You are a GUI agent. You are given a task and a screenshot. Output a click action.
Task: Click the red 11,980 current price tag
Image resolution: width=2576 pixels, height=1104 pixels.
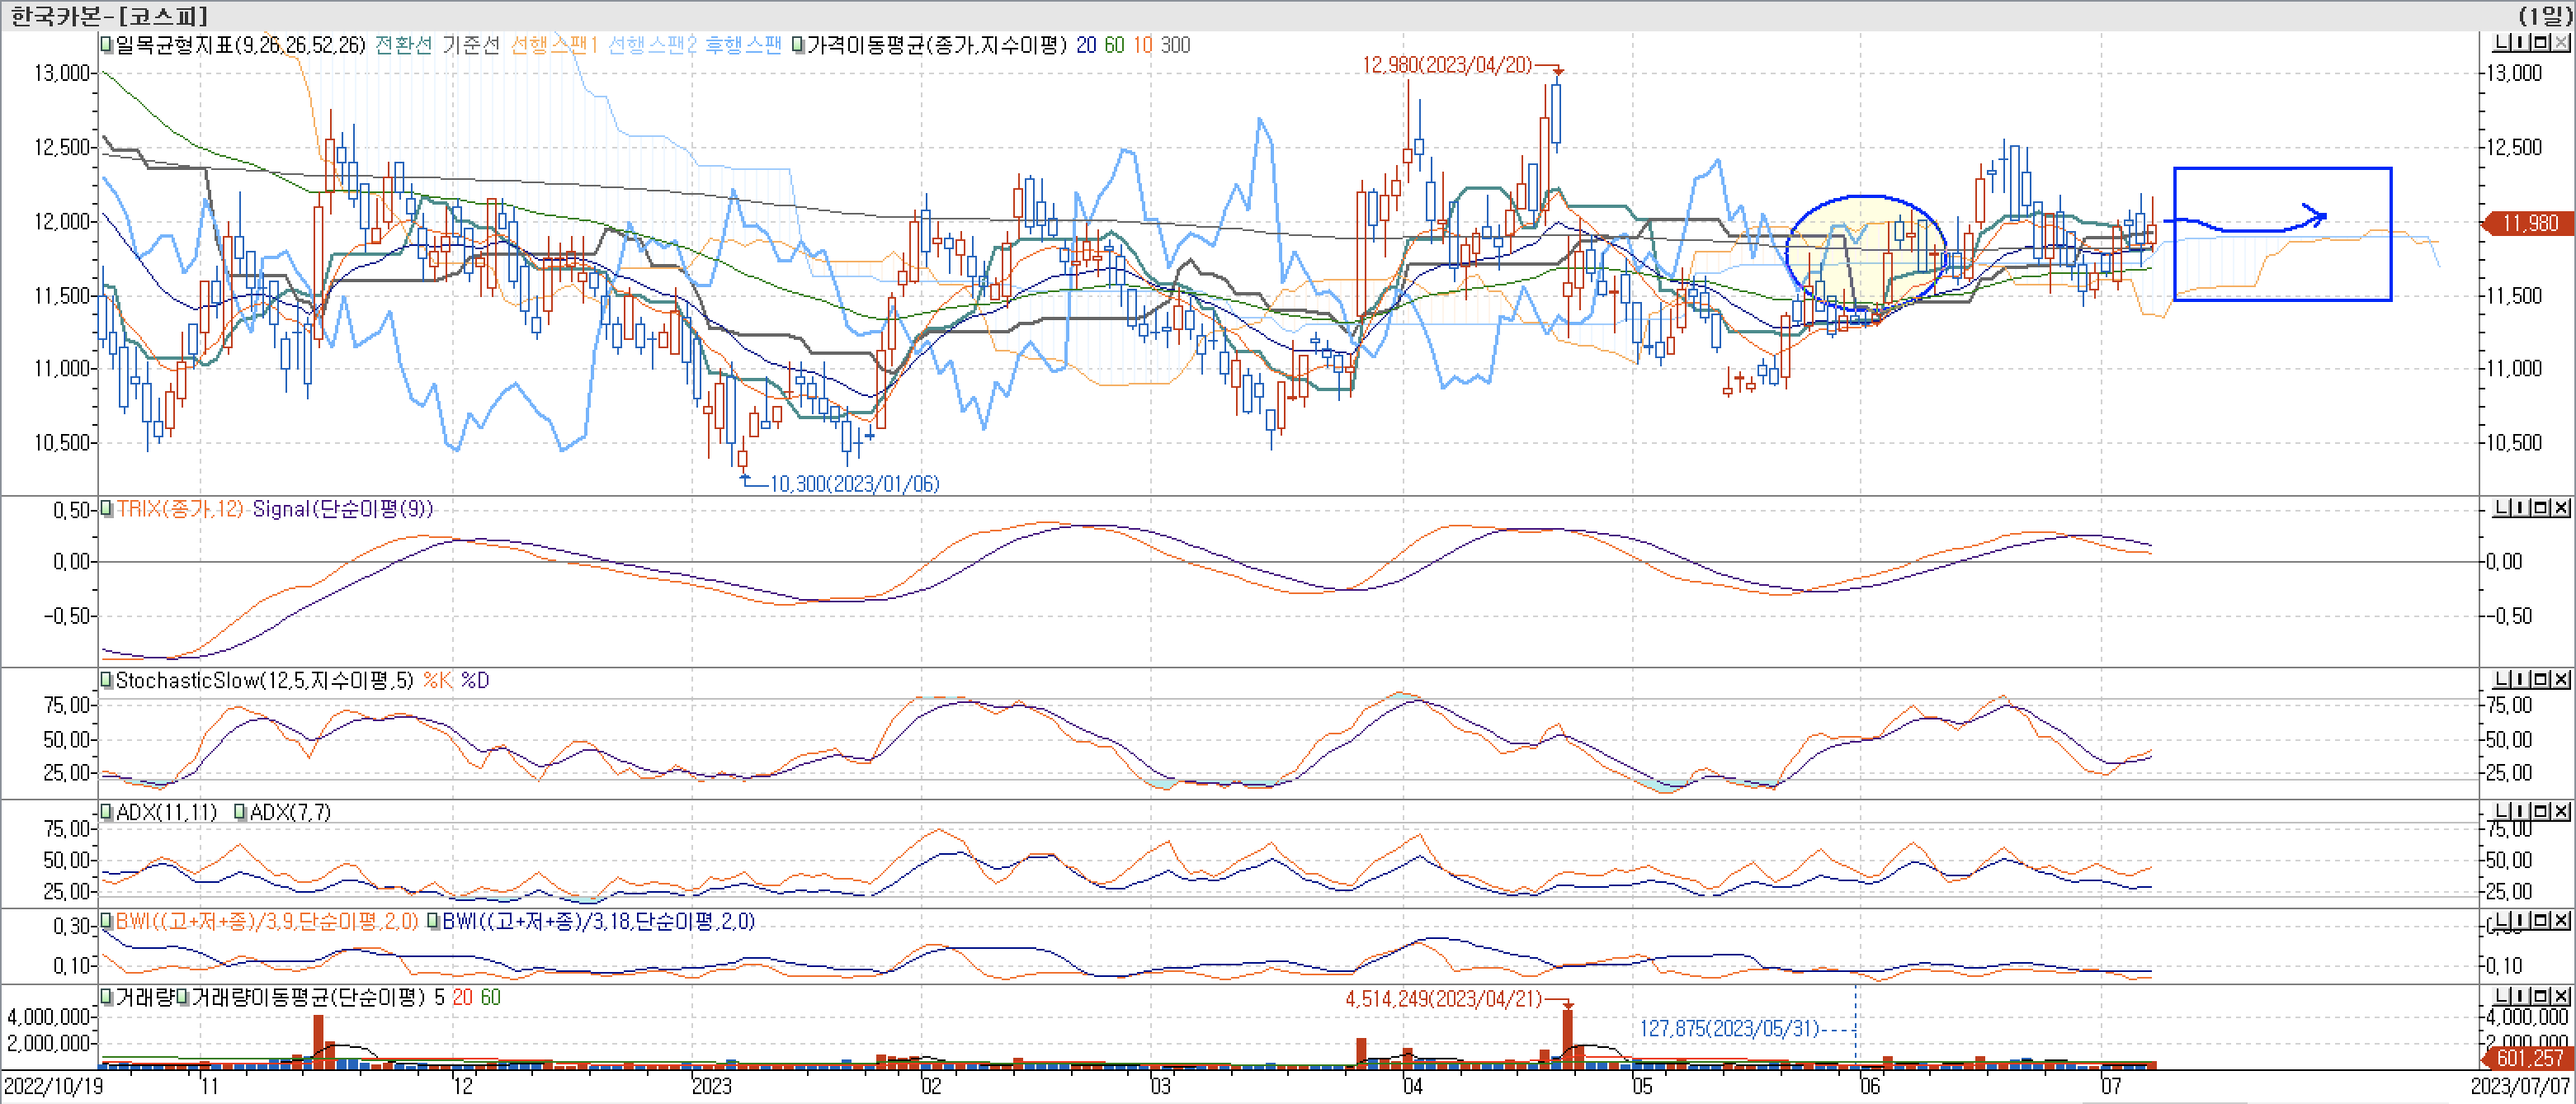coord(2530,223)
